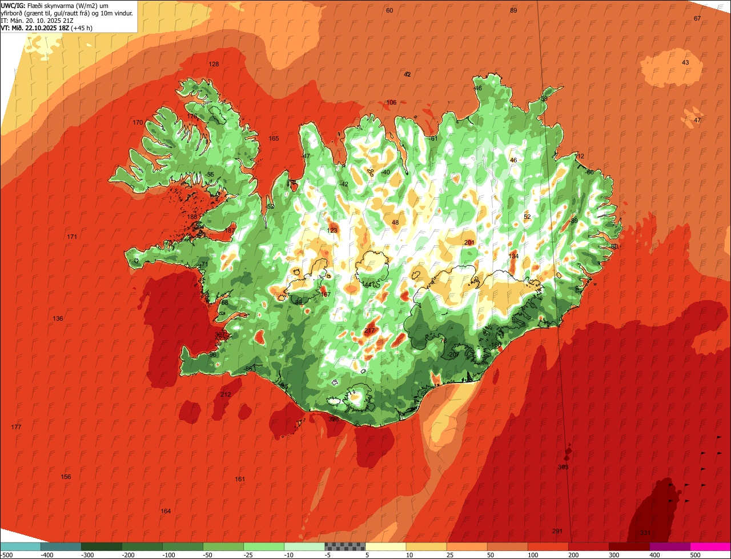This screenshot has width=731, height=559.
Task: Click the map value 164
Action: click(x=166, y=511)
